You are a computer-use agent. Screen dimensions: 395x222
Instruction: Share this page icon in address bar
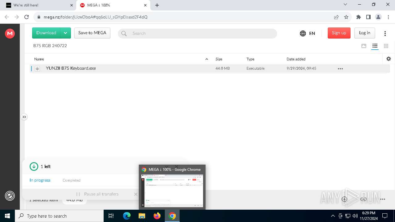[336, 17]
